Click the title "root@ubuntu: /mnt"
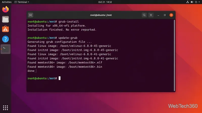This screenshot has width=202, height=113. [x=101, y=15]
